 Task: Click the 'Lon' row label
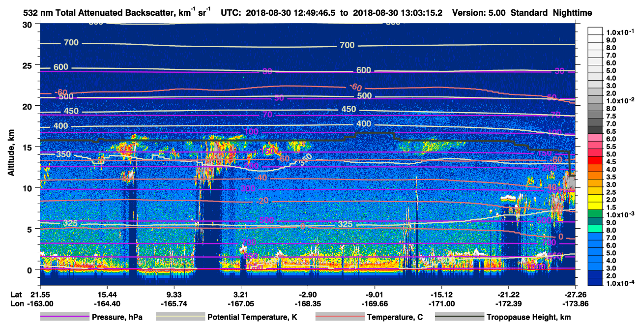tap(16, 303)
